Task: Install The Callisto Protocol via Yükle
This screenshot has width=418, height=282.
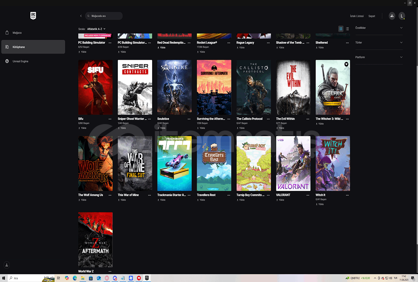Action: pos(241,128)
